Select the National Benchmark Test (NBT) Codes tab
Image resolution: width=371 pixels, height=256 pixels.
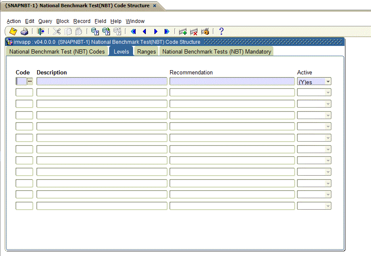[57, 51]
